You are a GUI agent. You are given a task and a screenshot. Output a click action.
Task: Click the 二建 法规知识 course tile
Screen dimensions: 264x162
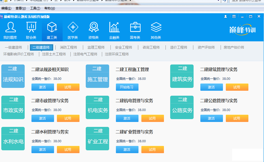pyautogui.click(x=13, y=76)
